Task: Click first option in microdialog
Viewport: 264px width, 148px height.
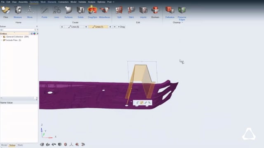Action: (137, 103)
